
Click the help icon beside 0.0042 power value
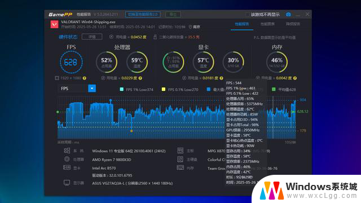pos(295,78)
